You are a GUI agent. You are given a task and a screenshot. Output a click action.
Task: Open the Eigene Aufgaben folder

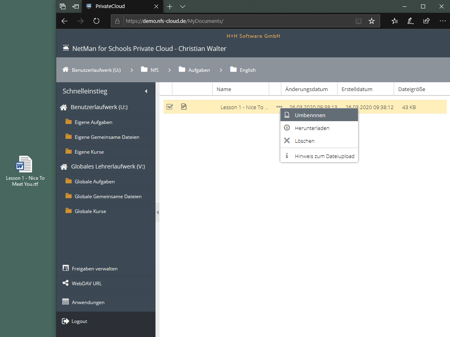click(106, 122)
